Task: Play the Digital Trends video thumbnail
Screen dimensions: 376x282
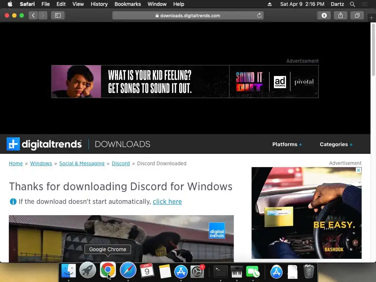Action: pos(121,239)
